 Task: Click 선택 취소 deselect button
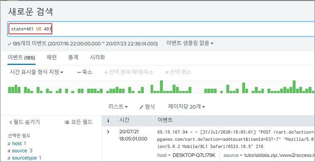point(178,72)
